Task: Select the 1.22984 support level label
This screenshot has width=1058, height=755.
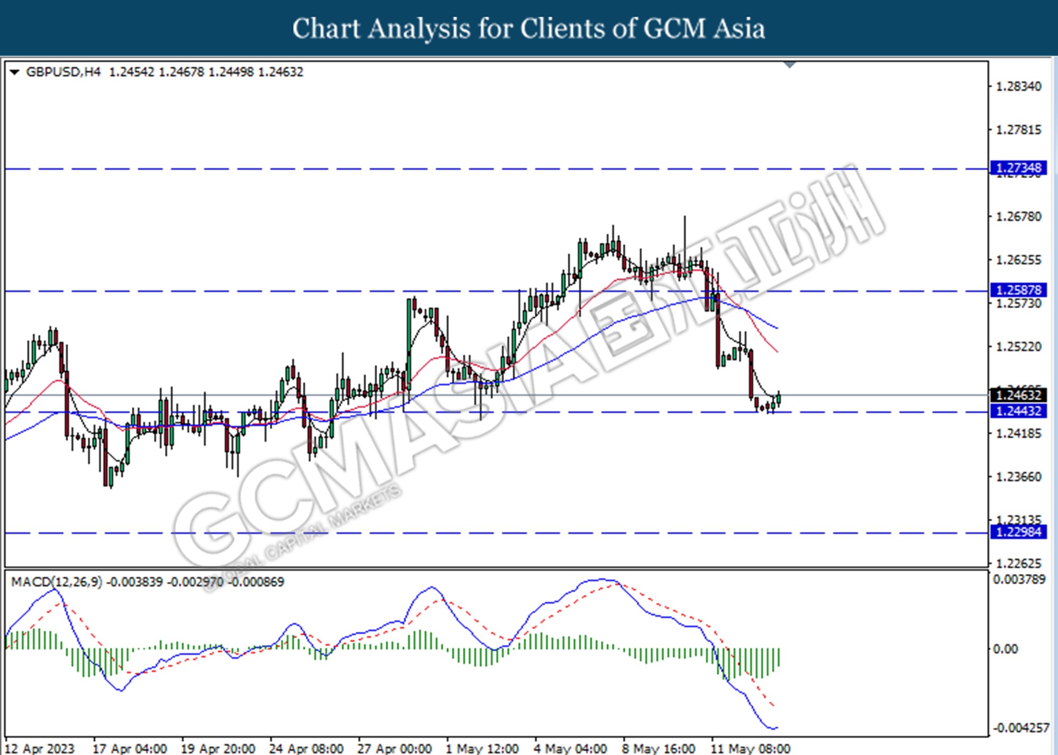Action: point(1018,532)
